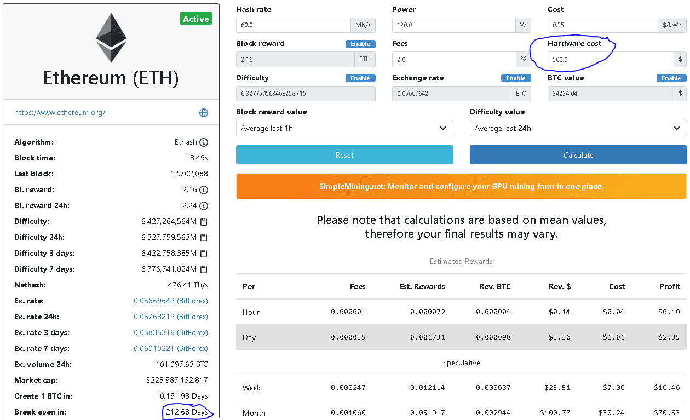Click info icon for Bl. reward 2.16
This screenshot has width=690, height=420.
(x=204, y=190)
